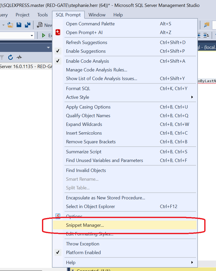This screenshot has width=216, height=271.
Task: Select Format SQL
Action: point(78,89)
